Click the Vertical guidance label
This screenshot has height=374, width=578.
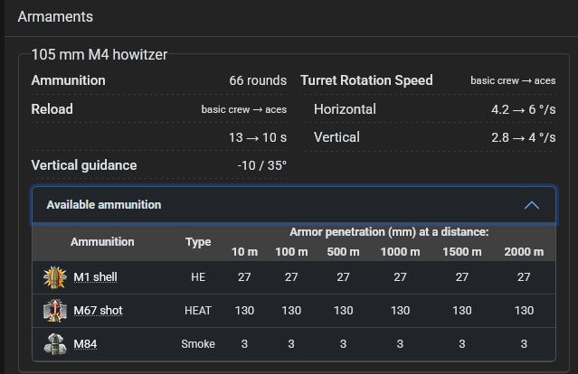click(84, 165)
